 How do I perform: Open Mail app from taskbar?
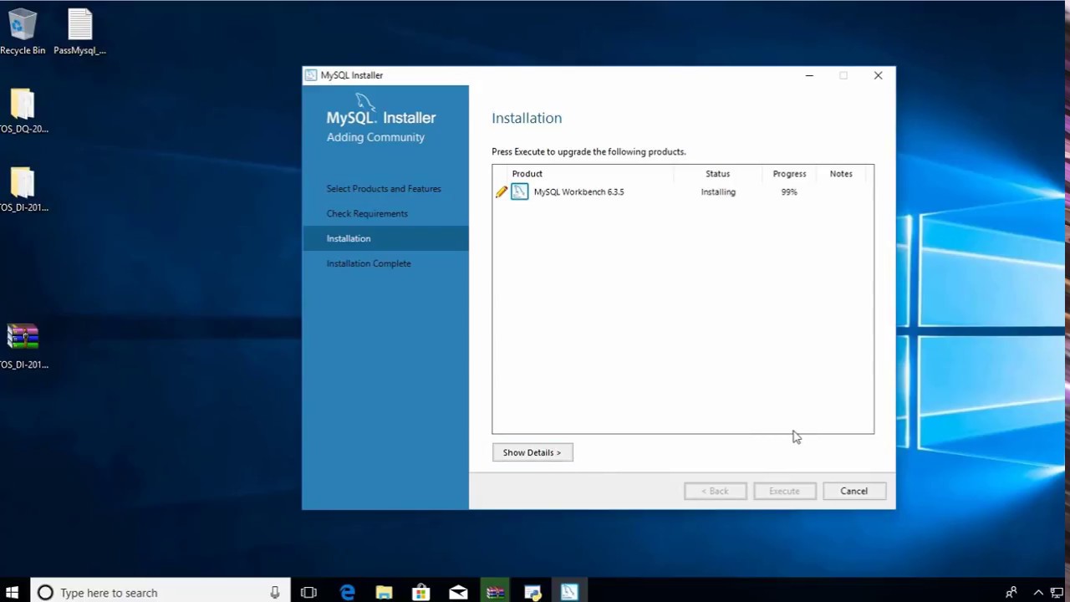tap(458, 593)
